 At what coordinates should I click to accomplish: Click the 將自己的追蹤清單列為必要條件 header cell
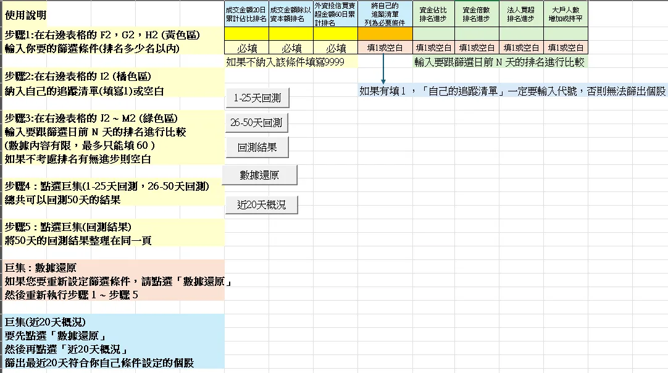385,14
